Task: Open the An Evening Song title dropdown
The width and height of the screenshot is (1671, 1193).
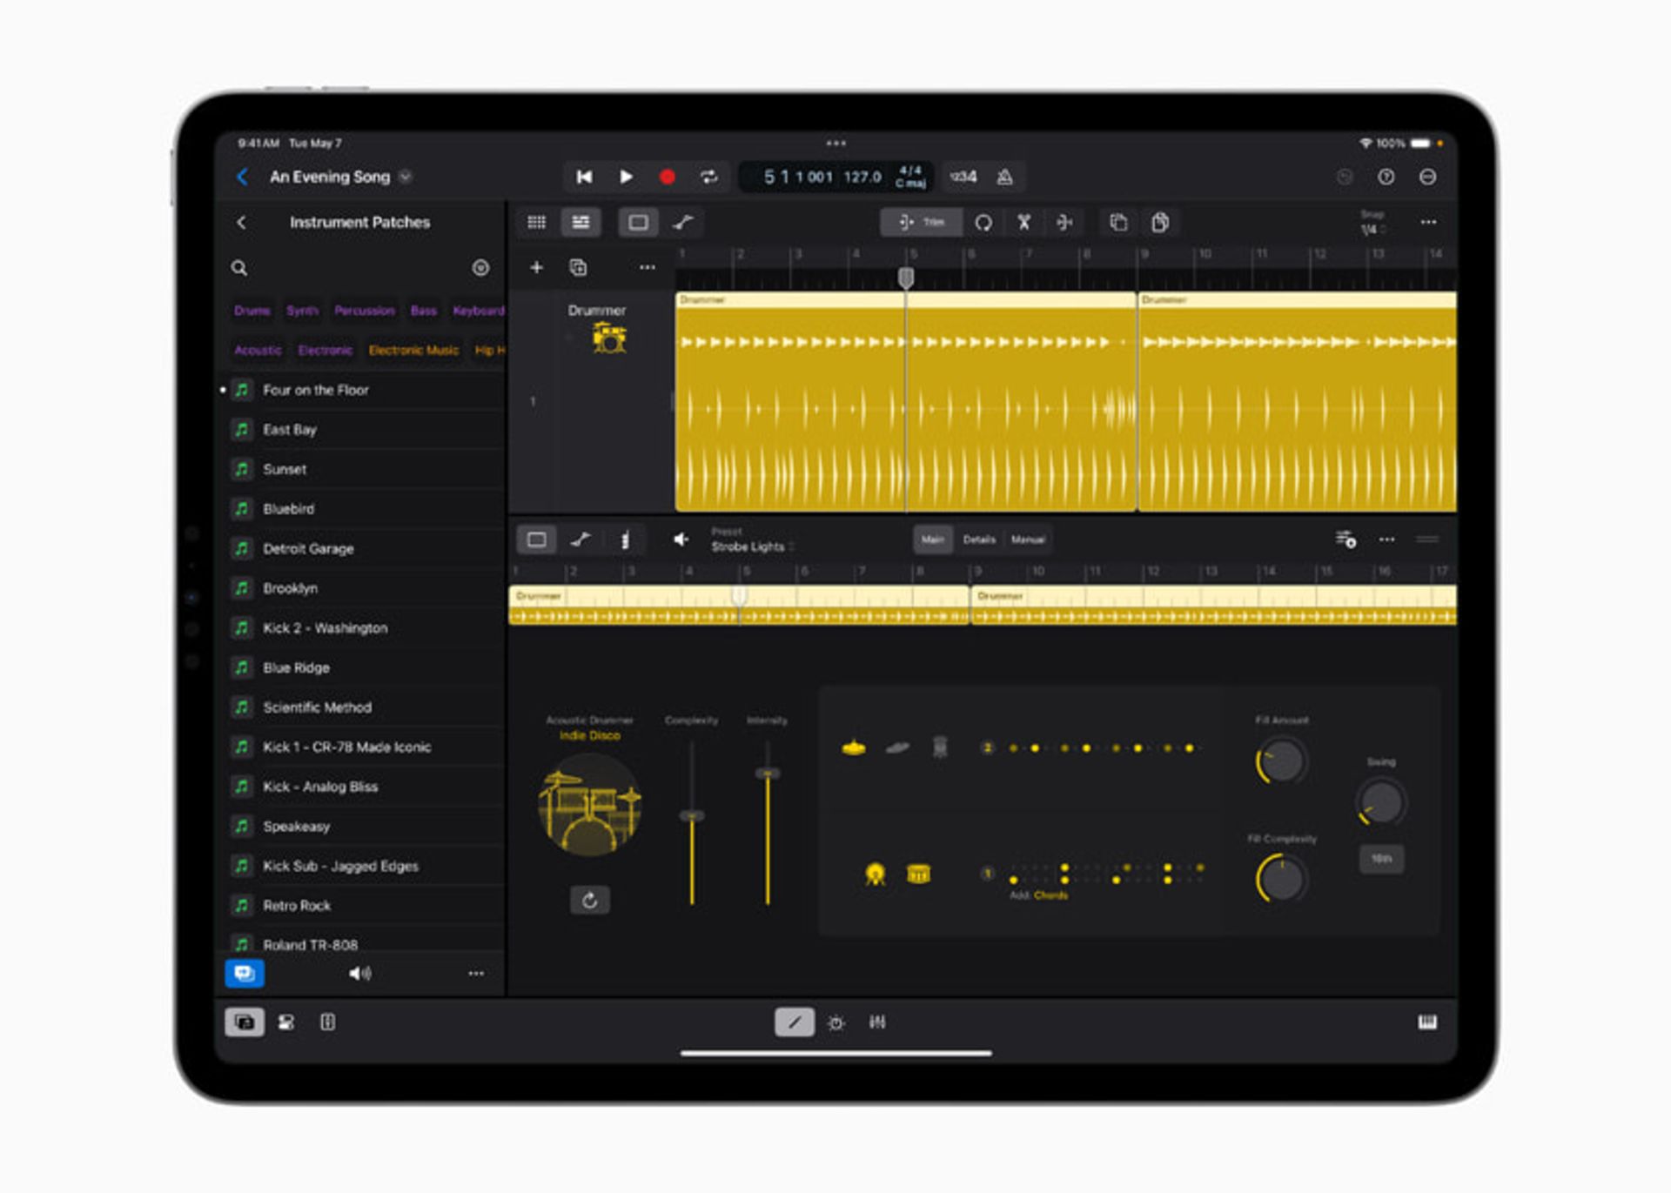Action: pos(403,177)
